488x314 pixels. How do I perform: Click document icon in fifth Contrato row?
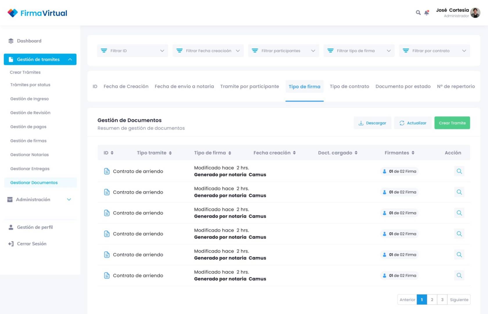click(x=107, y=255)
